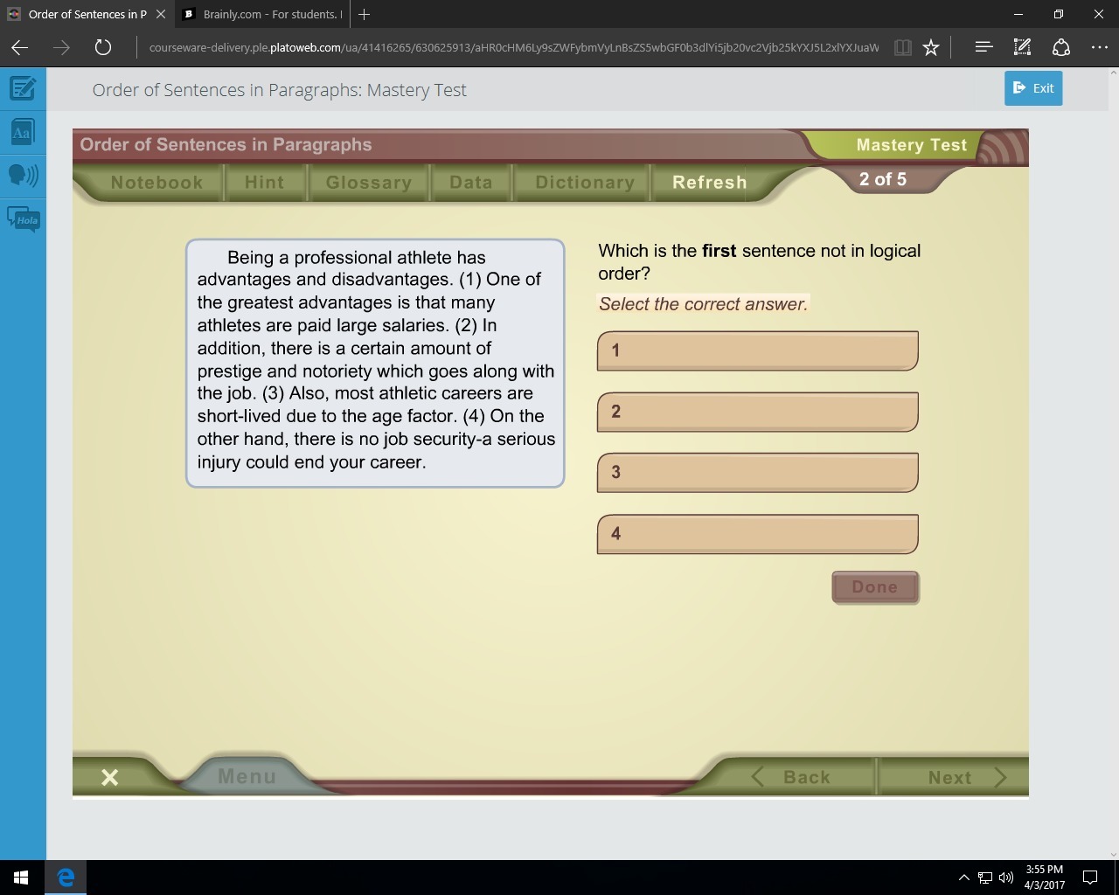This screenshot has height=895, width=1119.
Task: Advance to the next question with Next
Action: pyautogui.click(x=967, y=777)
